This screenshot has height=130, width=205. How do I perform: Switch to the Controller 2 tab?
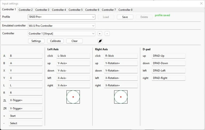[25, 10]
